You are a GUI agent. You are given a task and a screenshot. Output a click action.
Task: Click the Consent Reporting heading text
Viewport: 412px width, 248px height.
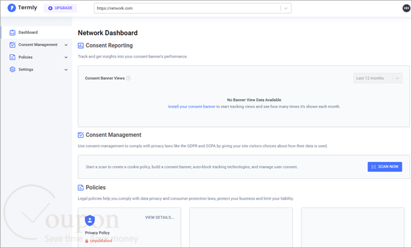(109, 46)
